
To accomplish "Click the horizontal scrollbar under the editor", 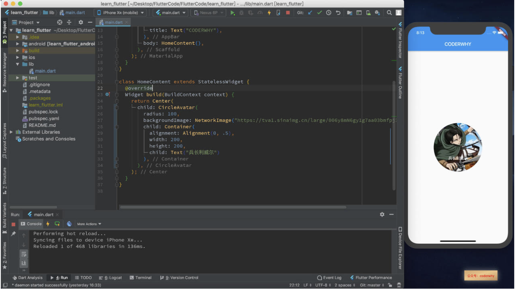I will 233,207.
